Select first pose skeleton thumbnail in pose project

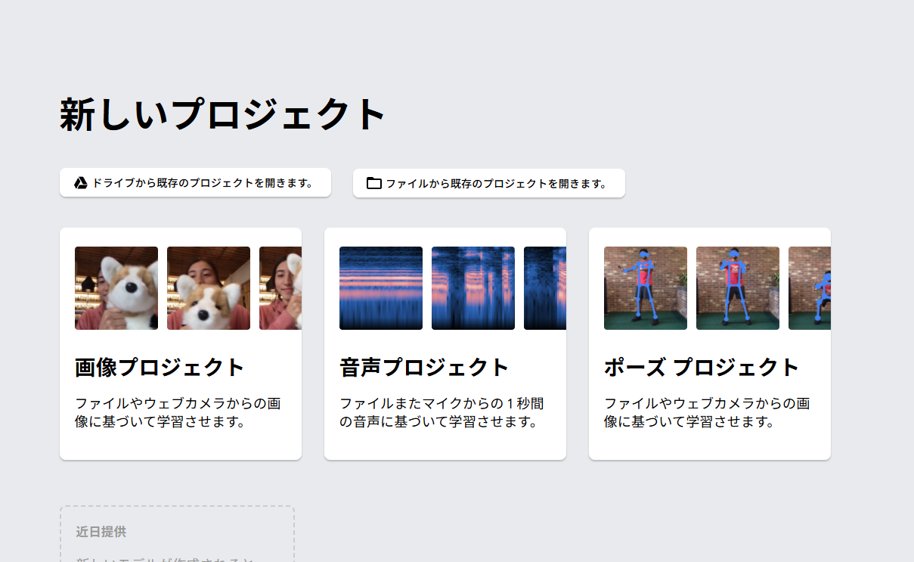646,288
